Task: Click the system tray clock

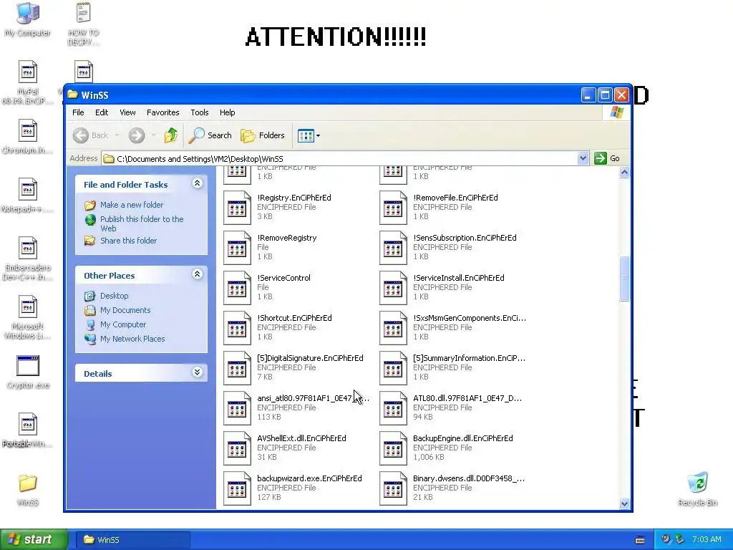Action: [707, 539]
